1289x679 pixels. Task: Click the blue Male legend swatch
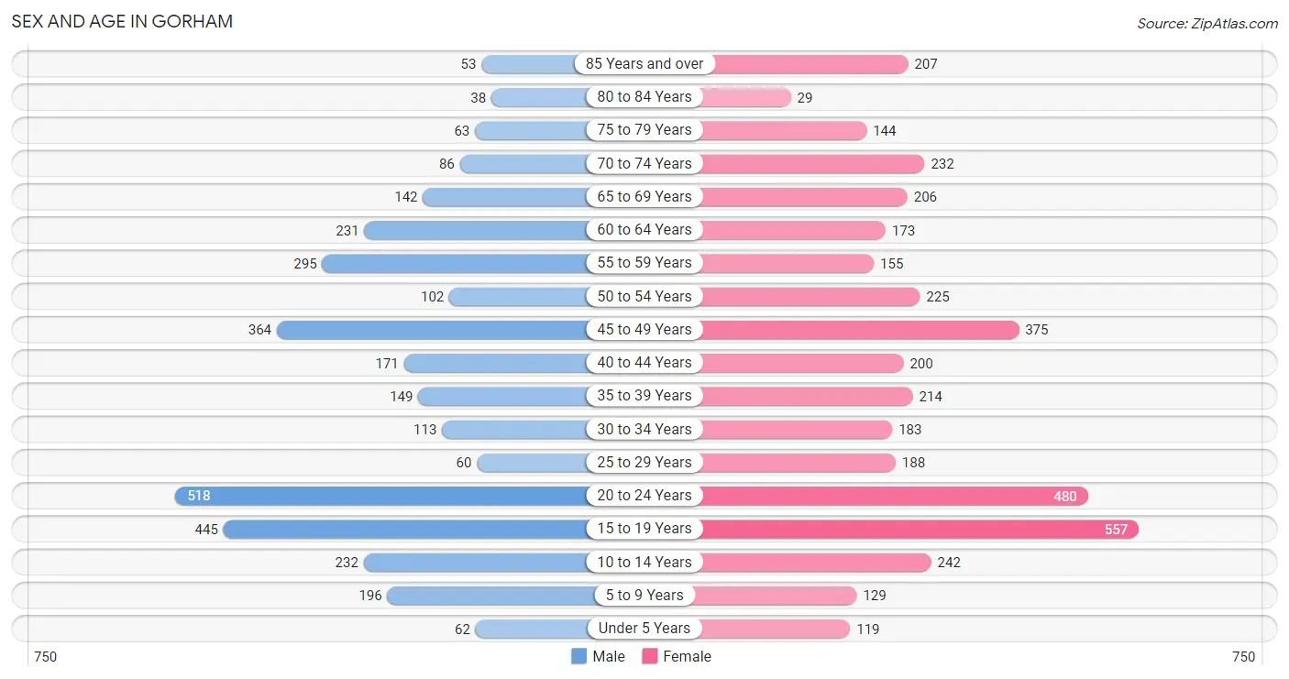(578, 656)
